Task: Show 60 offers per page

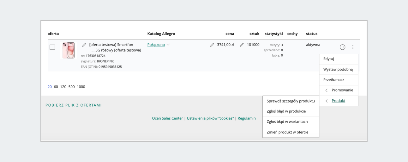Action: [x=56, y=87]
